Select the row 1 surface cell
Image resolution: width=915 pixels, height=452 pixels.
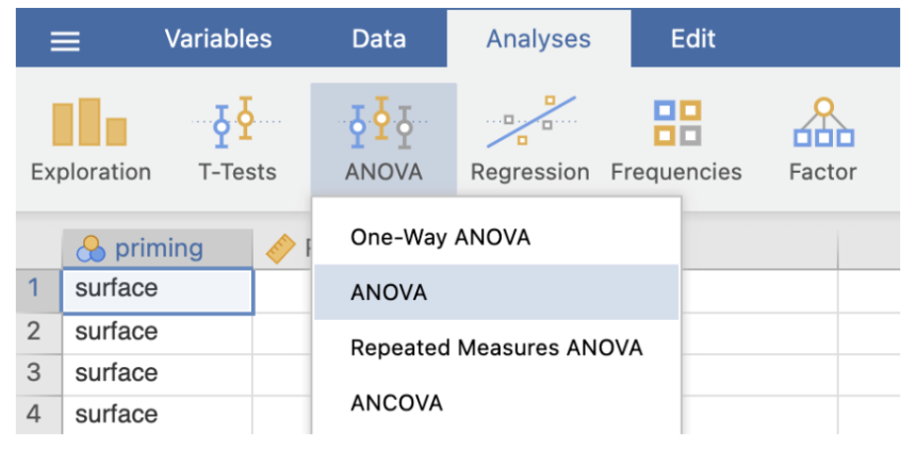pyautogui.click(x=157, y=289)
